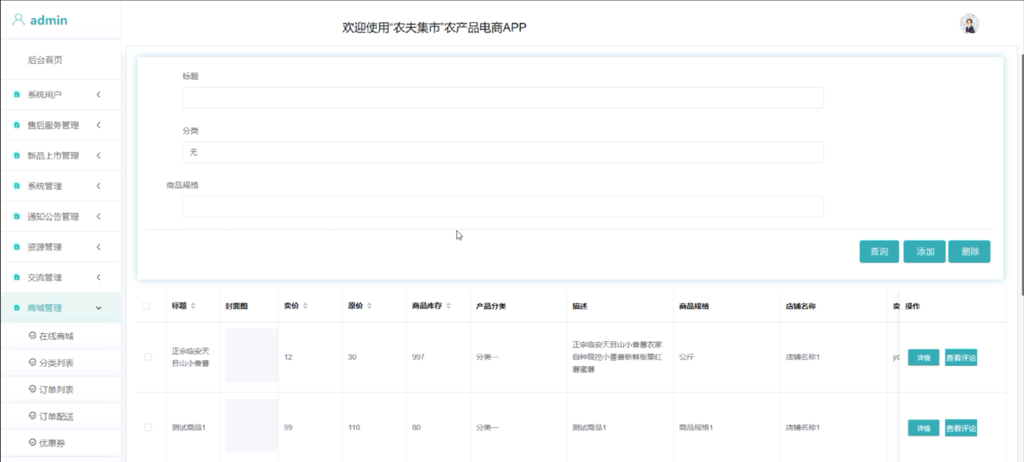Open the 分类 dropdown showing 无
The height and width of the screenshot is (462, 1024).
[x=503, y=153]
